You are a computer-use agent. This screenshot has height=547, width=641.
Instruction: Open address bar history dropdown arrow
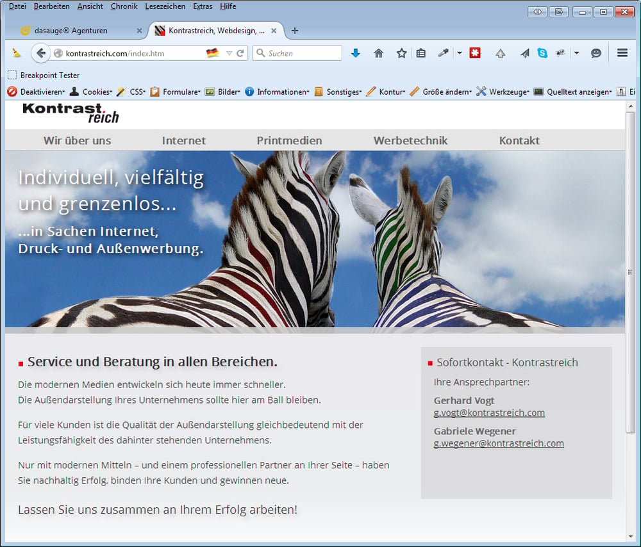(x=229, y=53)
